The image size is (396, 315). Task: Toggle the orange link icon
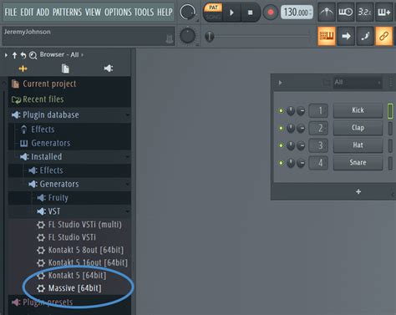383,36
